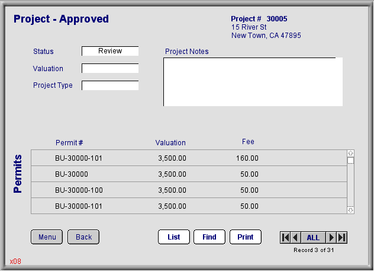Screen dimensions: 374x271
Task: Show ALL records
Action: coord(313,238)
